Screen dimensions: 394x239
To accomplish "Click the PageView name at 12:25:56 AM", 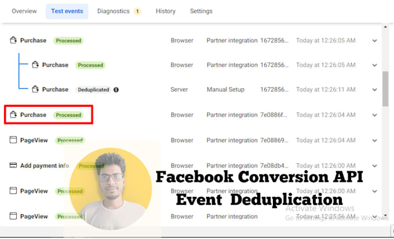I will click(x=34, y=216).
